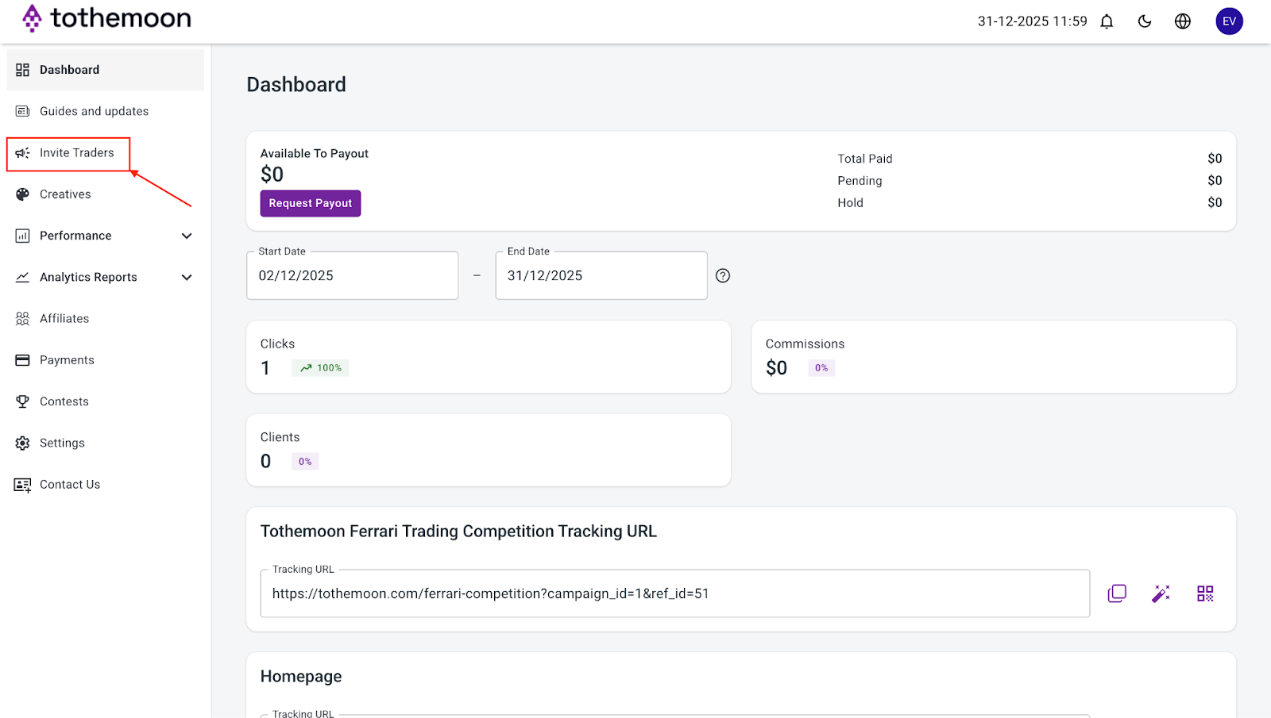This screenshot has width=1271, height=718.
Task: Click the Dashboard page heading
Action: tap(296, 85)
